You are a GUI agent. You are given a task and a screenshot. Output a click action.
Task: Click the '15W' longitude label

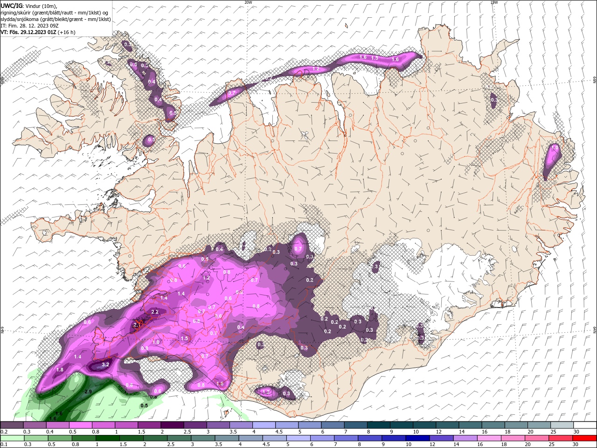494,2
